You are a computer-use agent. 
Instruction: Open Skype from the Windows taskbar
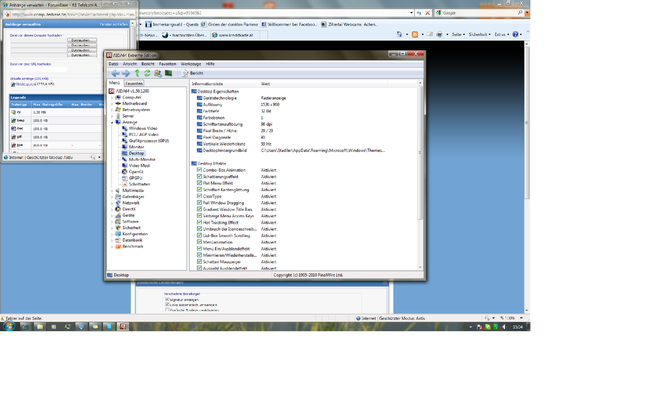coord(109,326)
